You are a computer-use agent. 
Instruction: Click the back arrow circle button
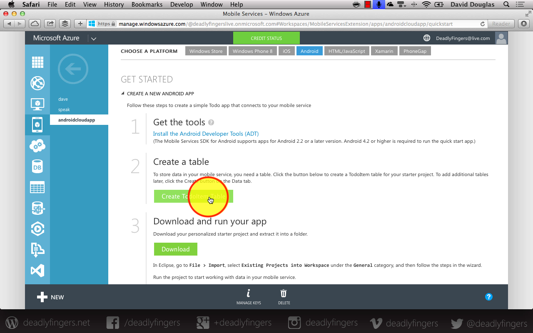[x=73, y=69]
